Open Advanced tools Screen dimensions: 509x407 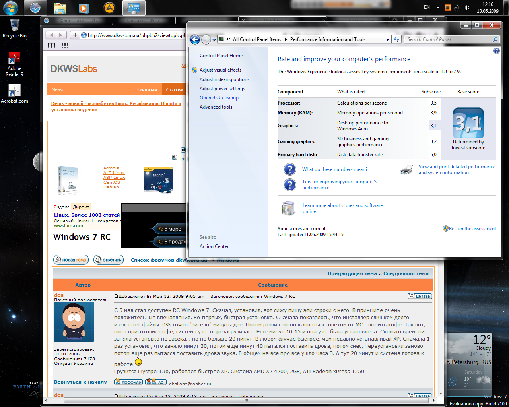(x=216, y=107)
